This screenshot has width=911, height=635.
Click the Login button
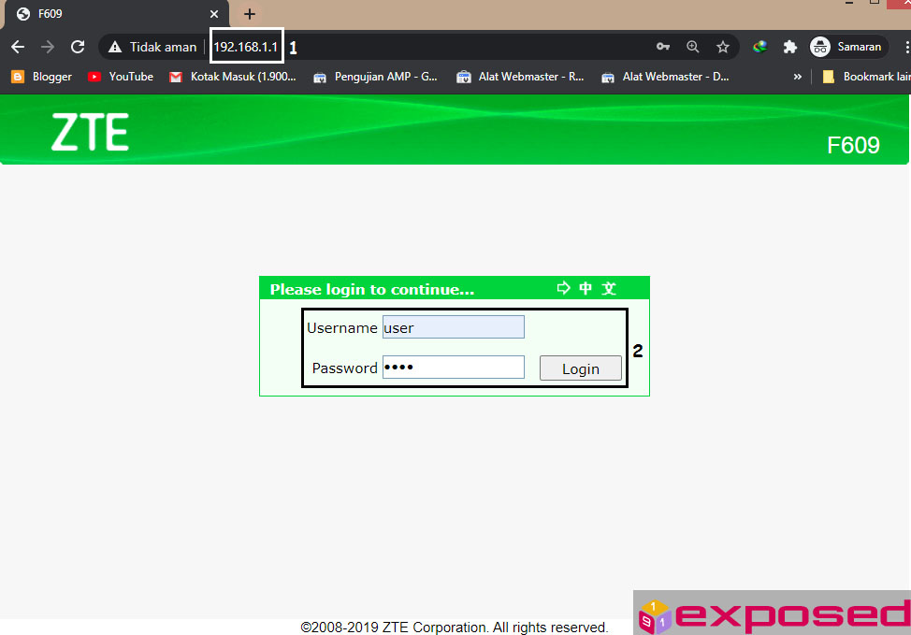(x=581, y=368)
